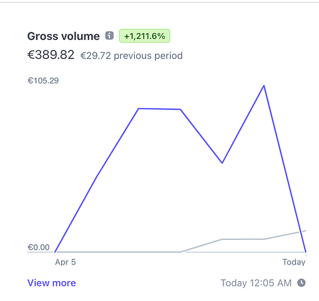Click the €105.29 y-axis label
Viewport: 319px width, 301px height.
pos(43,81)
